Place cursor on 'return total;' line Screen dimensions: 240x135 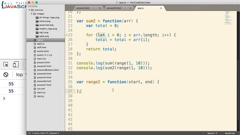(x=101, y=49)
